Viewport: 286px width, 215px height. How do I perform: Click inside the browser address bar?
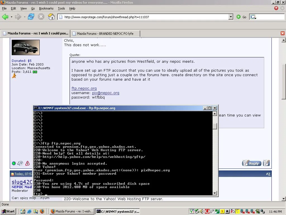pyautogui.click(x=140, y=17)
